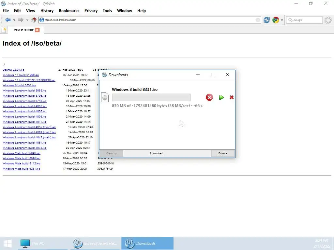The width and height of the screenshot is (334, 250).
Task: Open the Windows Start button
Action: [x=8, y=243]
